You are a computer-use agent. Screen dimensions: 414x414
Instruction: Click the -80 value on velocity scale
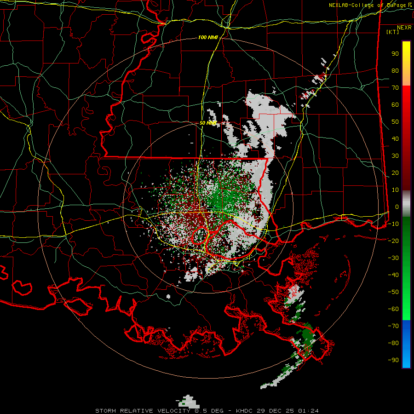tap(393, 343)
